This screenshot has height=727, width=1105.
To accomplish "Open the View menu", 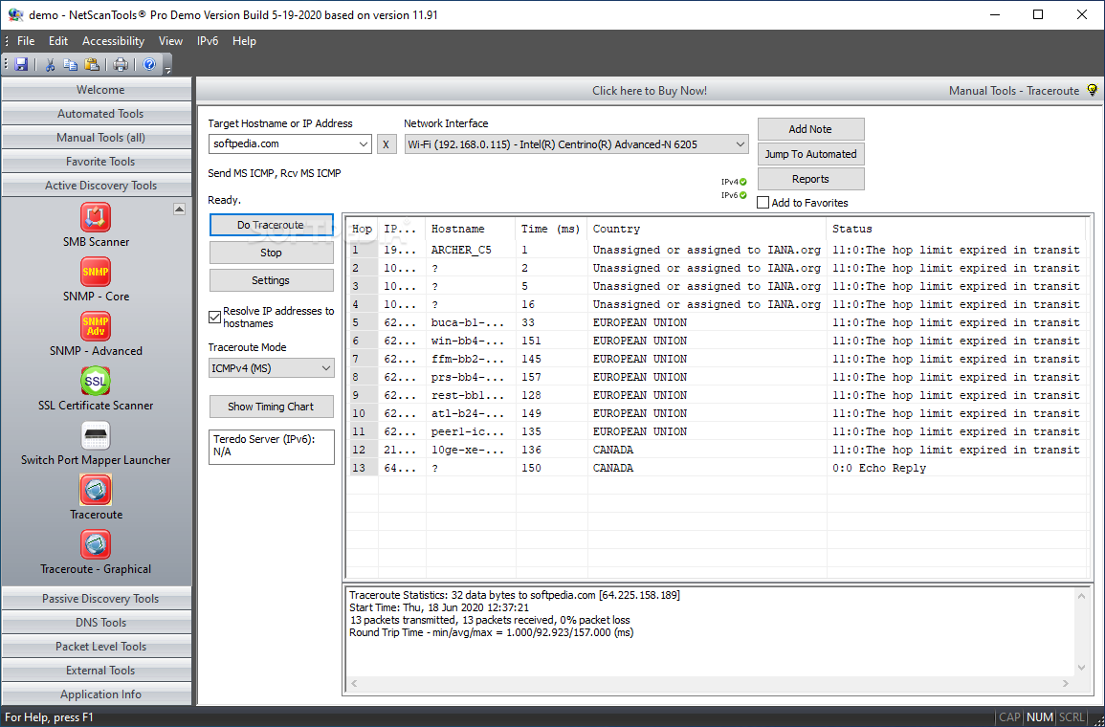I will click(x=170, y=41).
